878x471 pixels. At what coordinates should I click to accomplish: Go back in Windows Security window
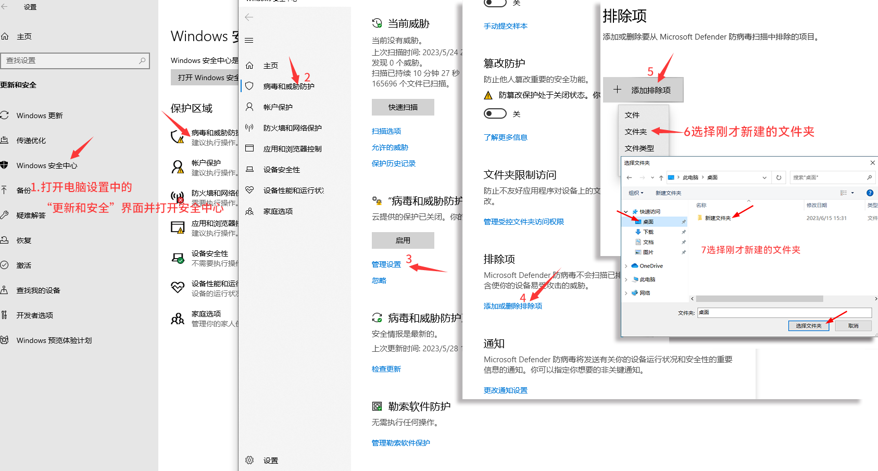click(x=249, y=17)
